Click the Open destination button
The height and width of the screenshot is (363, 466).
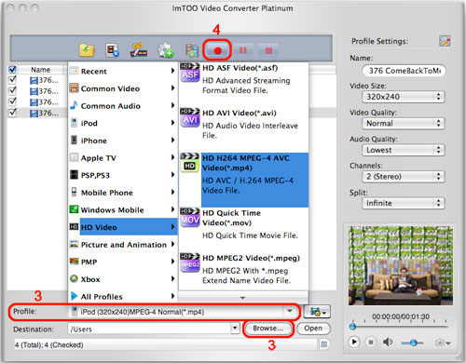point(313,329)
